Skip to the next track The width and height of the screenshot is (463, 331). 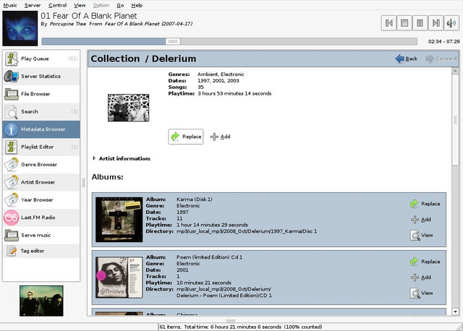tap(436, 23)
